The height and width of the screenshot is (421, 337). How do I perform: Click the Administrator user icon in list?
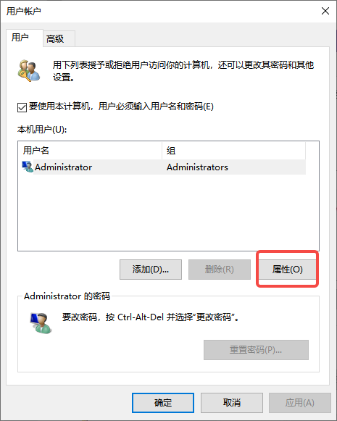[x=28, y=167]
